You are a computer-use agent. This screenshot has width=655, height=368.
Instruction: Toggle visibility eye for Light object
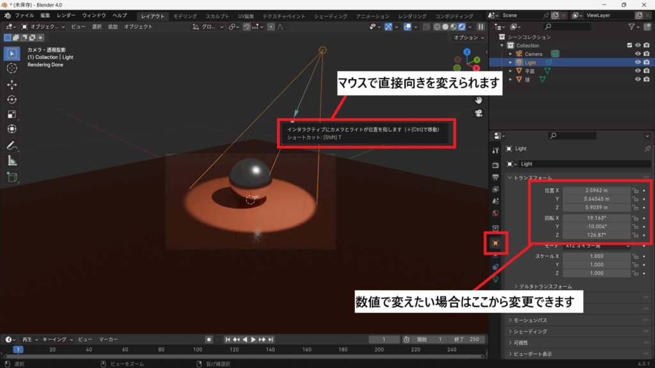click(x=638, y=63)
